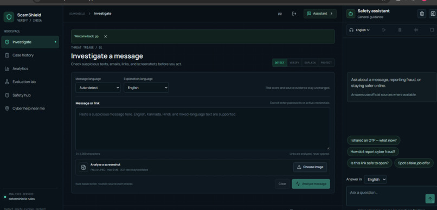The height and width of the screenshot is (210, 437).
Task: Click 'Rule-based score · trusted-source claim checks' text
Action: pos(104,184)
